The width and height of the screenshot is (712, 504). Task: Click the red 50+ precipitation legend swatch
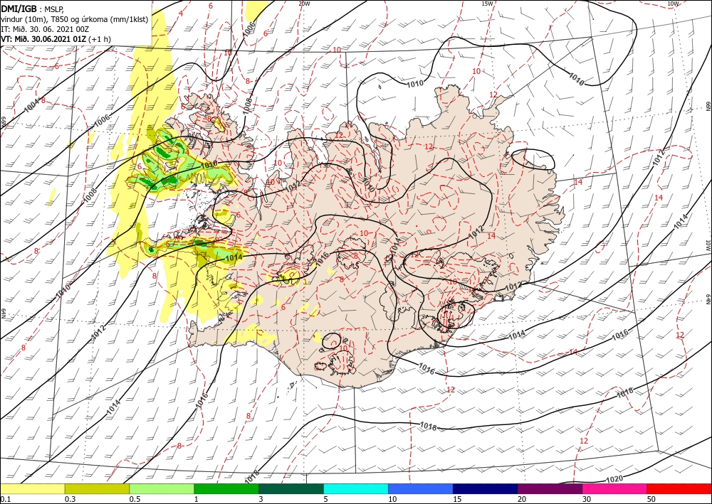[679, 488]
